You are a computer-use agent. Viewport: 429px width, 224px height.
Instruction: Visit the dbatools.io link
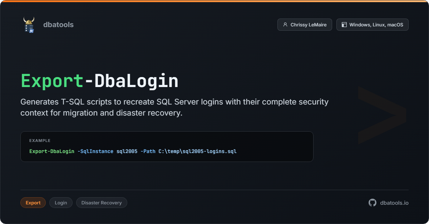click(394, 203)
